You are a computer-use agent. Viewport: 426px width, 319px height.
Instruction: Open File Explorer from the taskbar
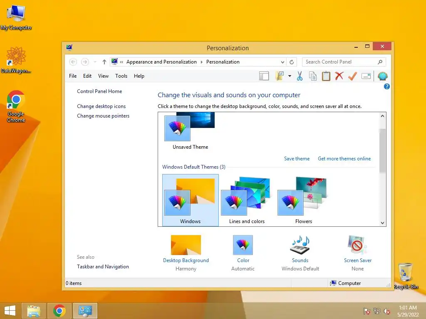(x=34, y=311)
